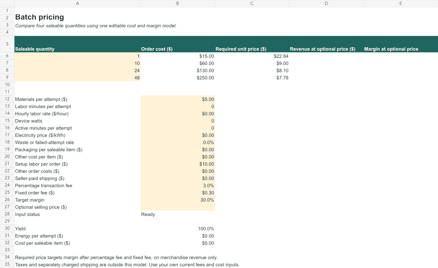The height and width of the screenshot is (268, 438).
Task: Click the 'Packaging per saleable item ($)' label
Action: click(49, 150)
